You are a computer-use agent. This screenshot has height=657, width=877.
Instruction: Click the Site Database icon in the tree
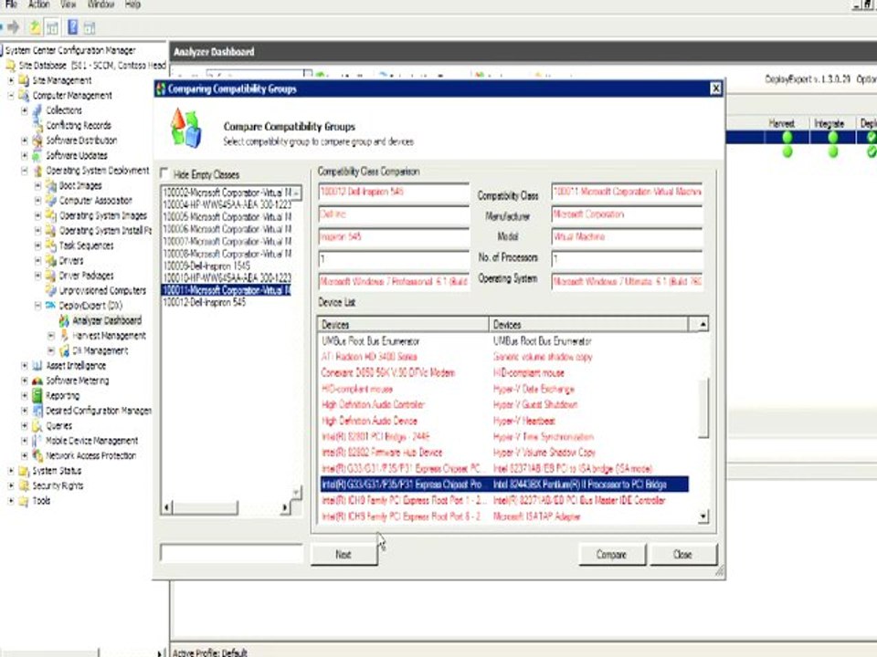11,66
